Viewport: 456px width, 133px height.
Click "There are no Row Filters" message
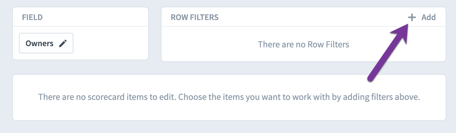click(x=304, y=45)
